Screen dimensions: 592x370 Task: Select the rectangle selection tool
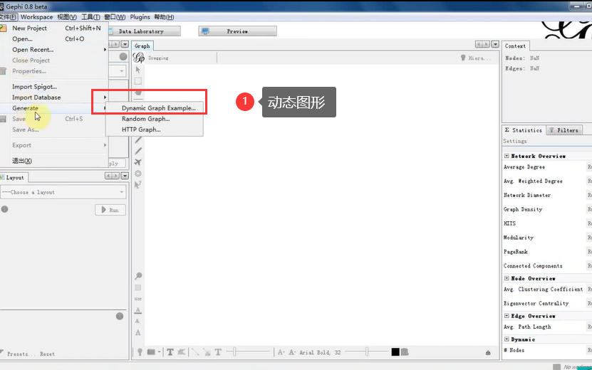pyautogui.click(x=137, y=81)
